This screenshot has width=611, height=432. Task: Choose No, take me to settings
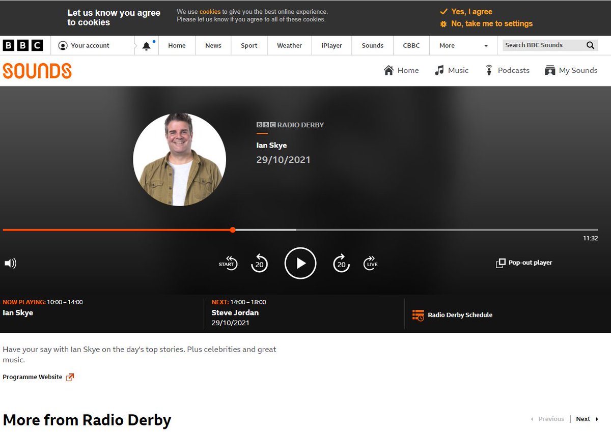[486, 23]
